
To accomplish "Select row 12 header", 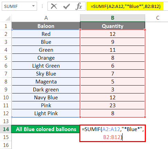I will (6, 113).
